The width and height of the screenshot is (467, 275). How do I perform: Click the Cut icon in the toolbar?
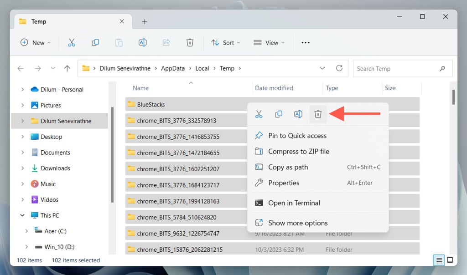[72, 42]
